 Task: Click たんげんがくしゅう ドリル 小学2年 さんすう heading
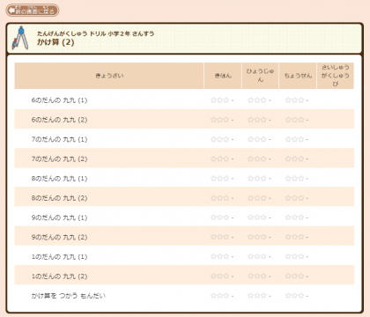(95, 33)
